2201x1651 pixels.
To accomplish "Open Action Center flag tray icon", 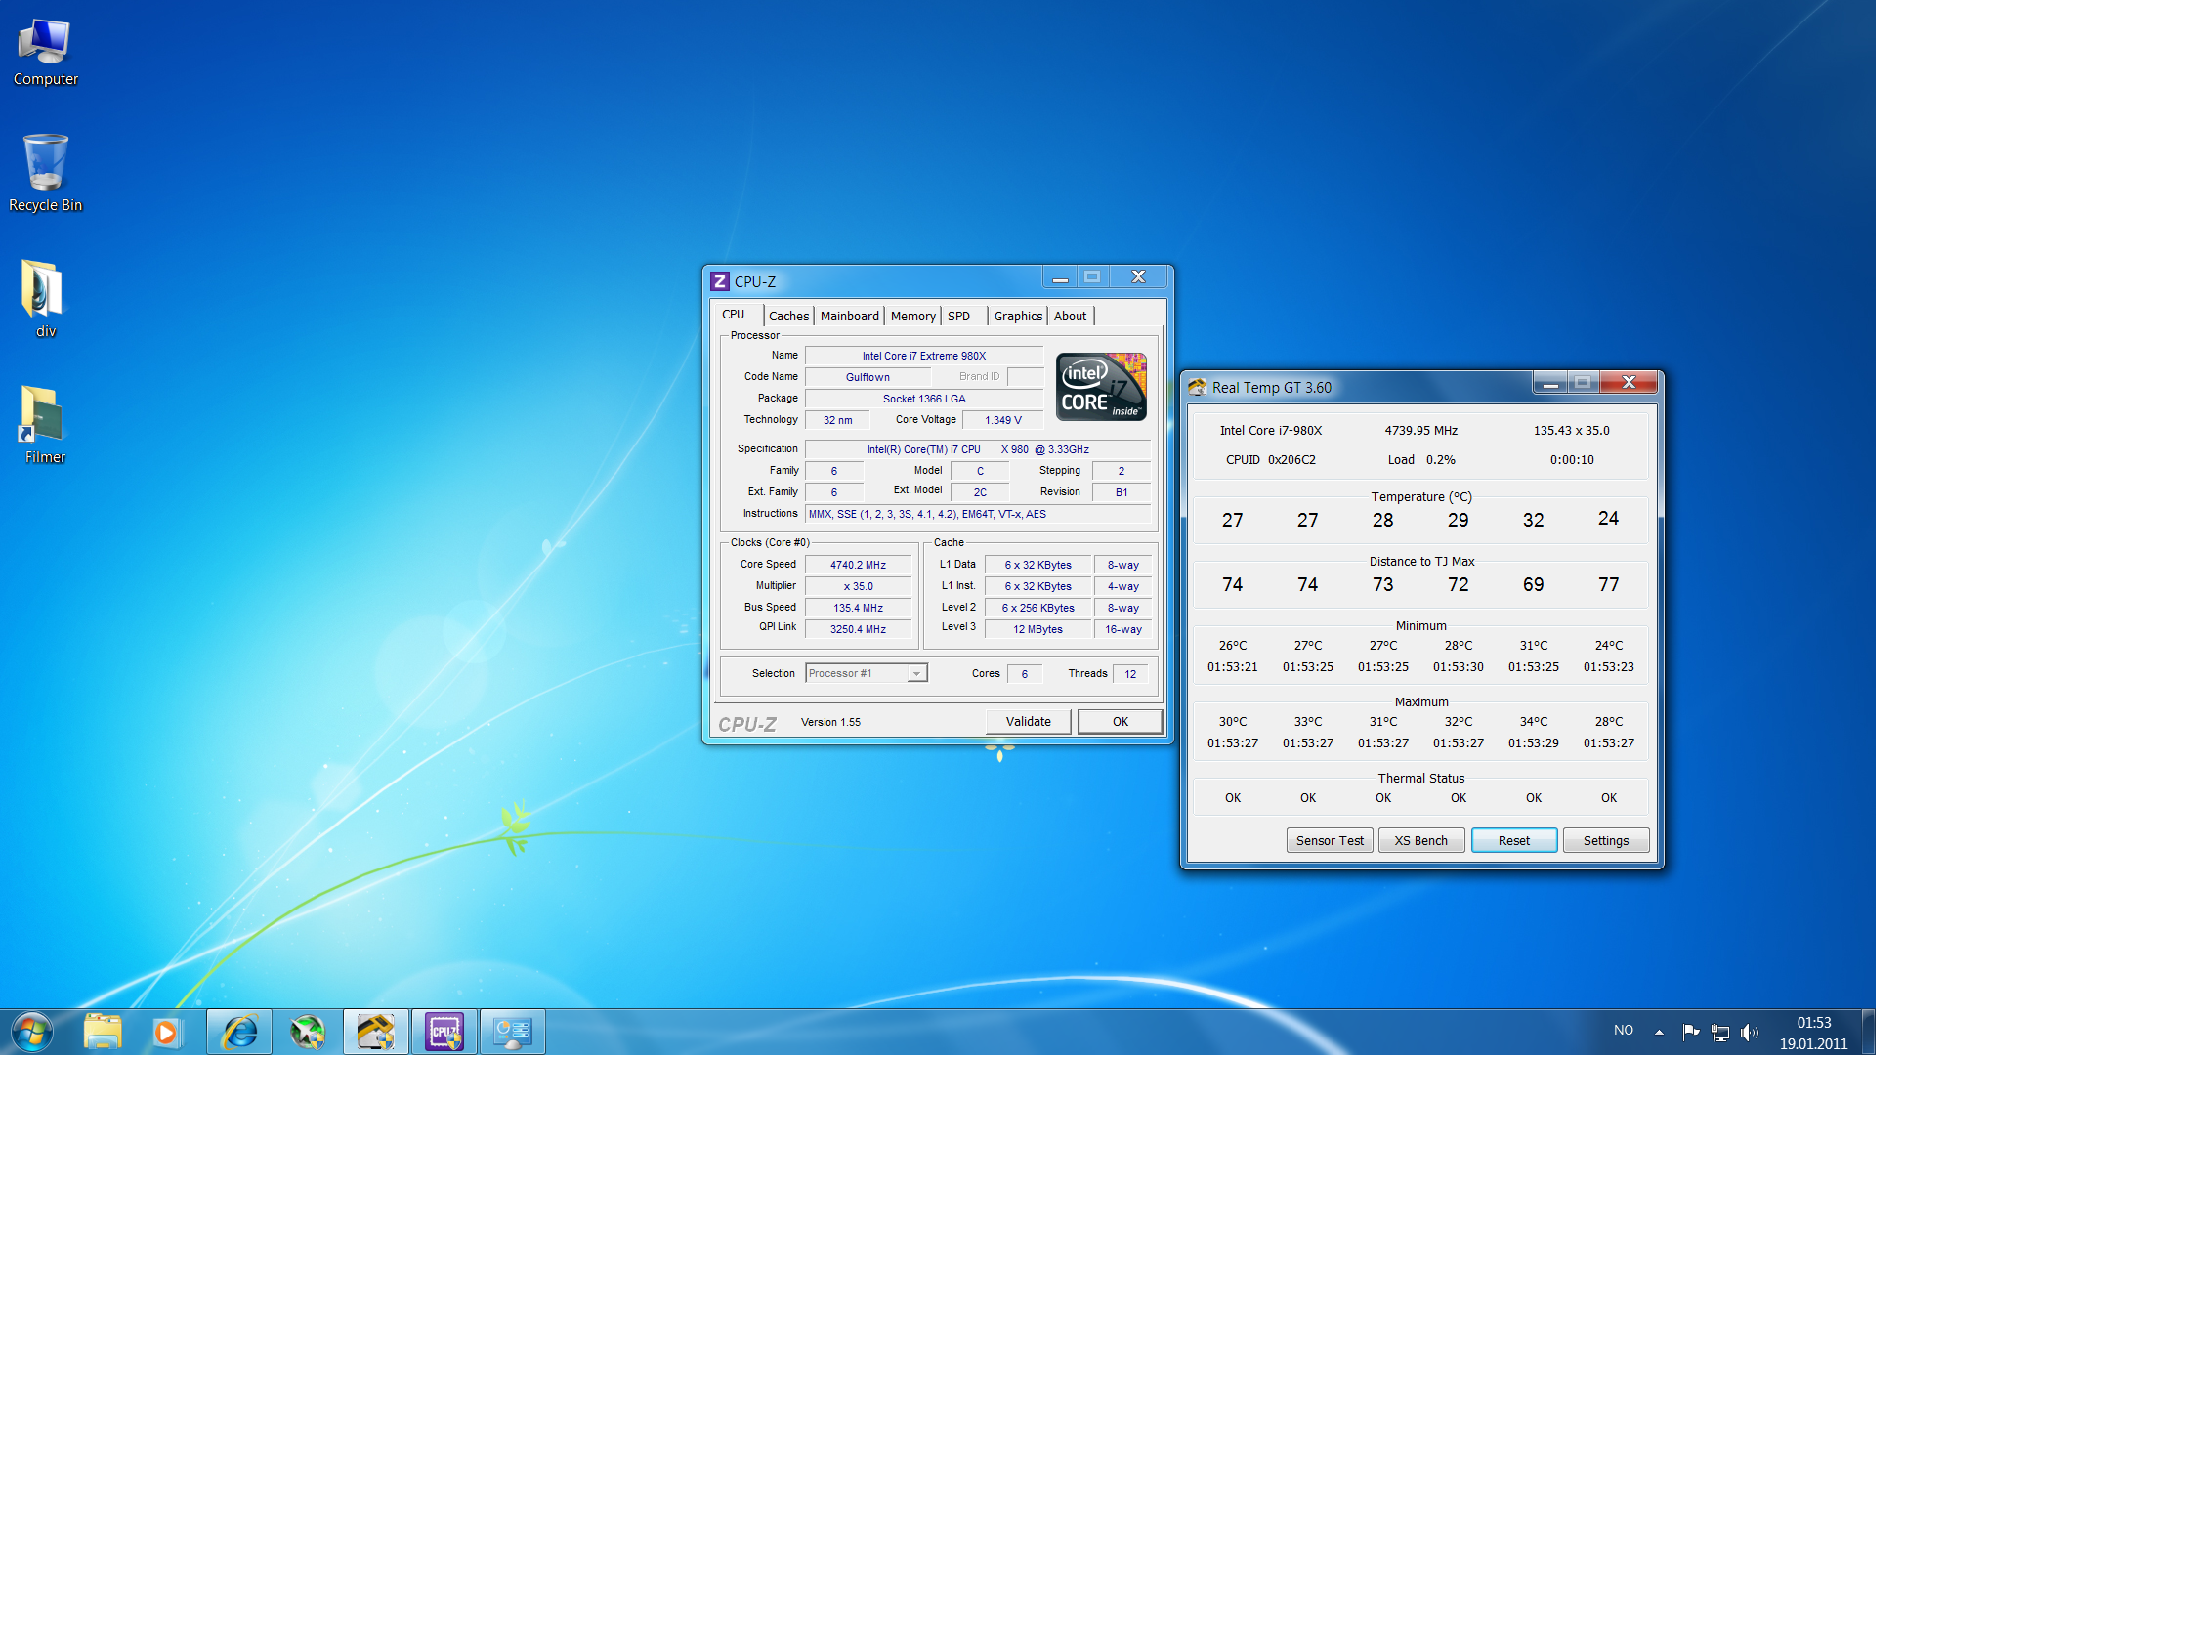I will [1690, 1032].
